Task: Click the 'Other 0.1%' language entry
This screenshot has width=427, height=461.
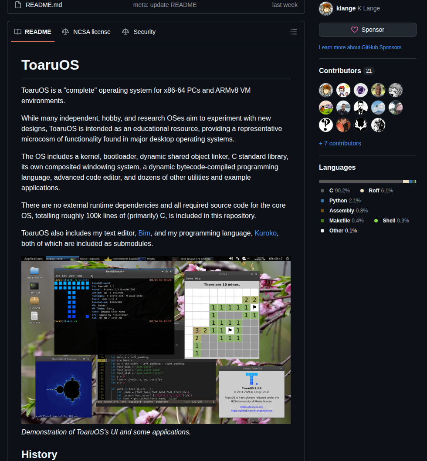Action: pyautogui.click(x=339, y=231)
